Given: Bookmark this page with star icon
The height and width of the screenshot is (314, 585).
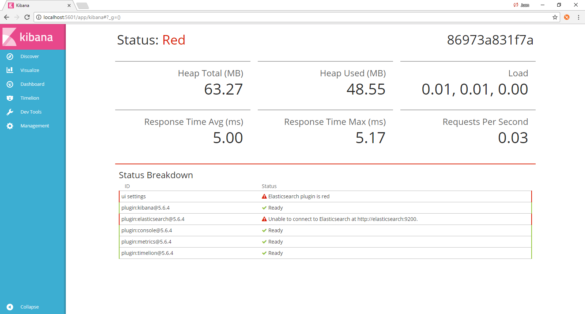Looking at the screenshot, I should (555, 17).
